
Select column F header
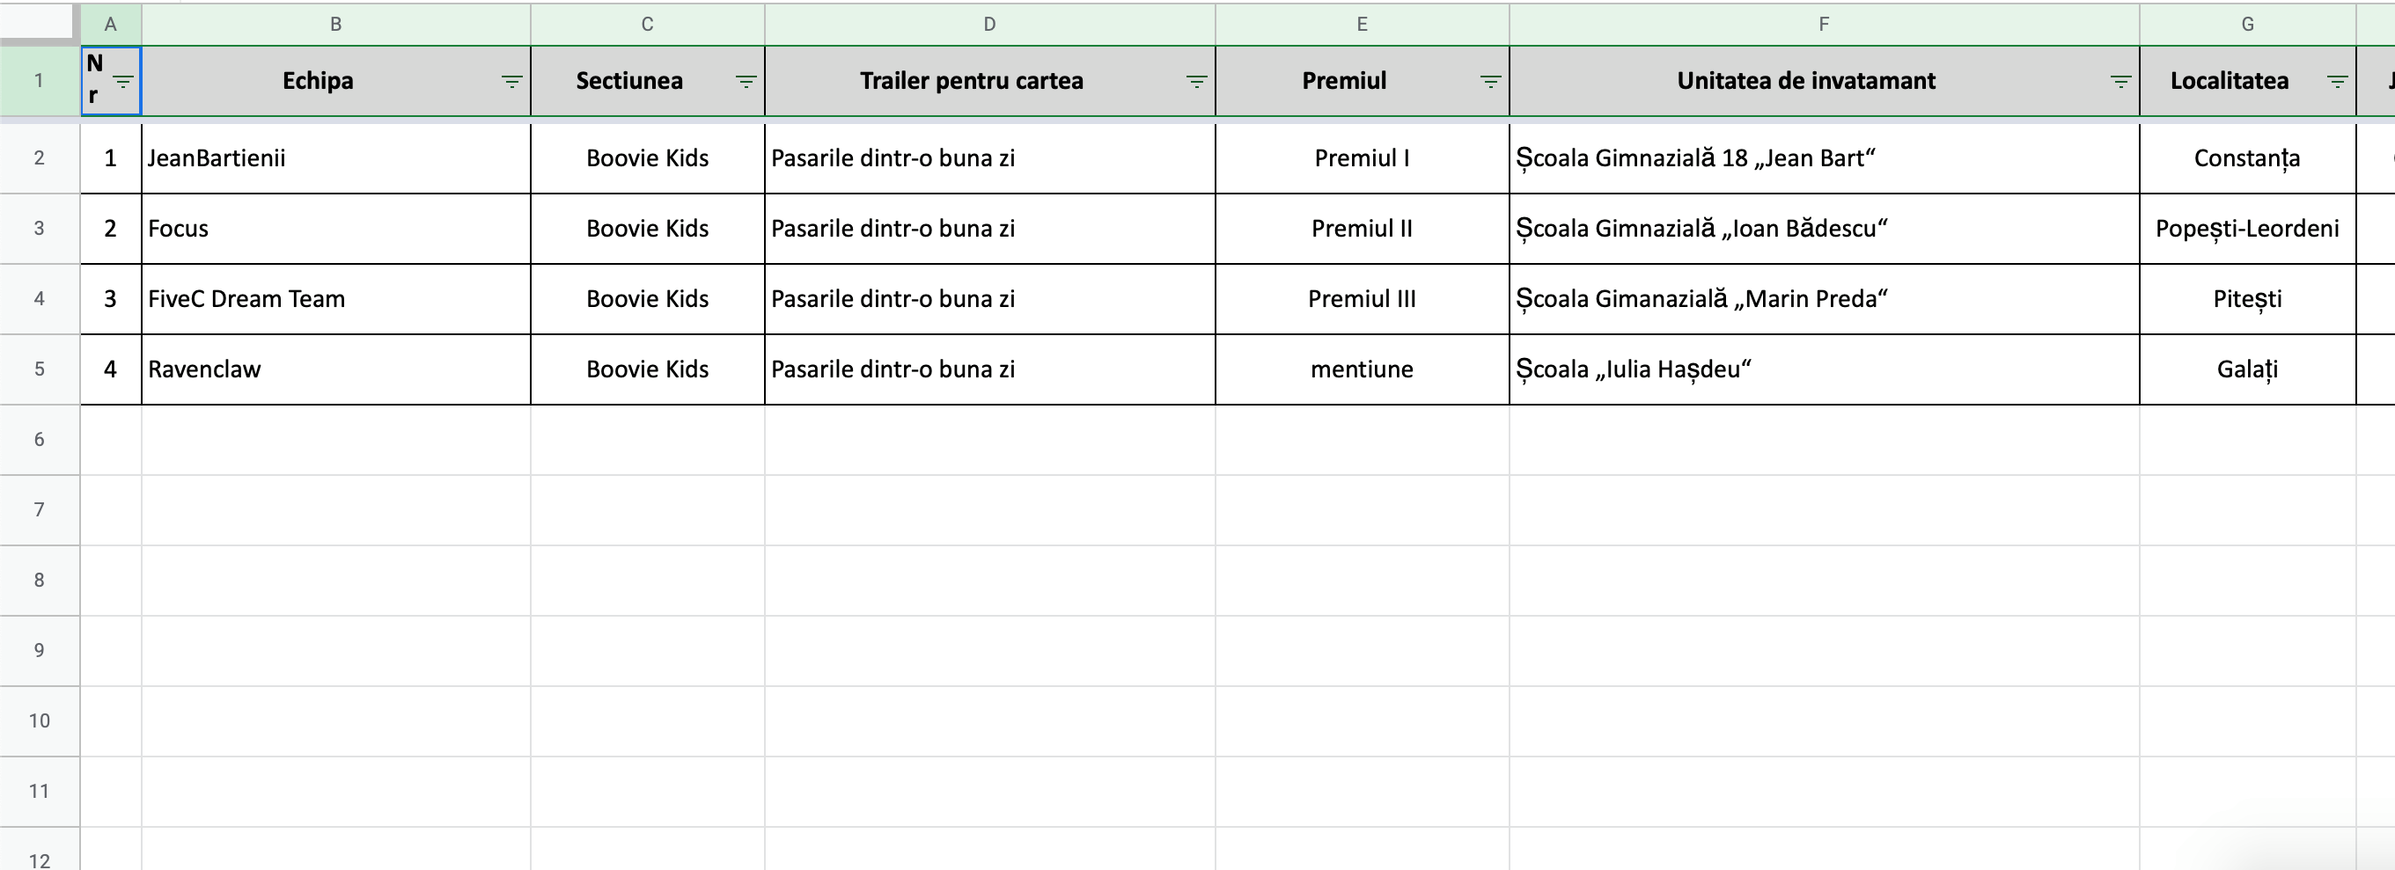(x=1824, y=24)
